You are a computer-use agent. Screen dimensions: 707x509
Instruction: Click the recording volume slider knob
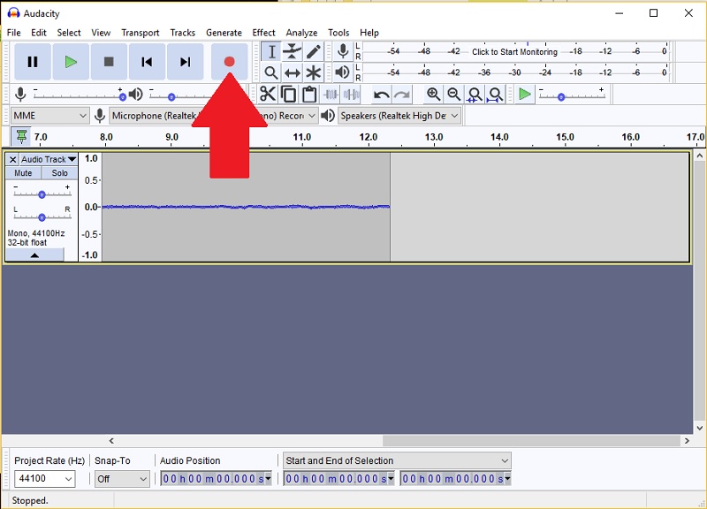(122, 97)
